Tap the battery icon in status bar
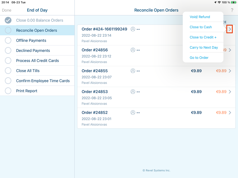The height and width of the screenshot is (178, 238). pyautogui.click(x=233, y=2)
